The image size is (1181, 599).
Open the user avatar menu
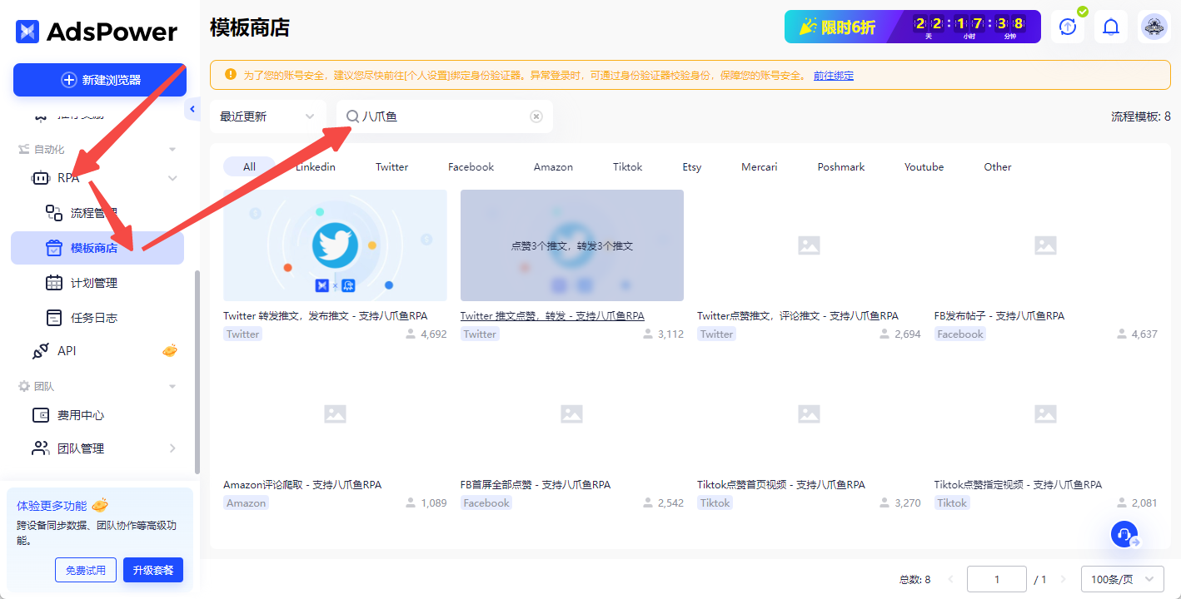pyautogui.click(x=1154, y=27)
